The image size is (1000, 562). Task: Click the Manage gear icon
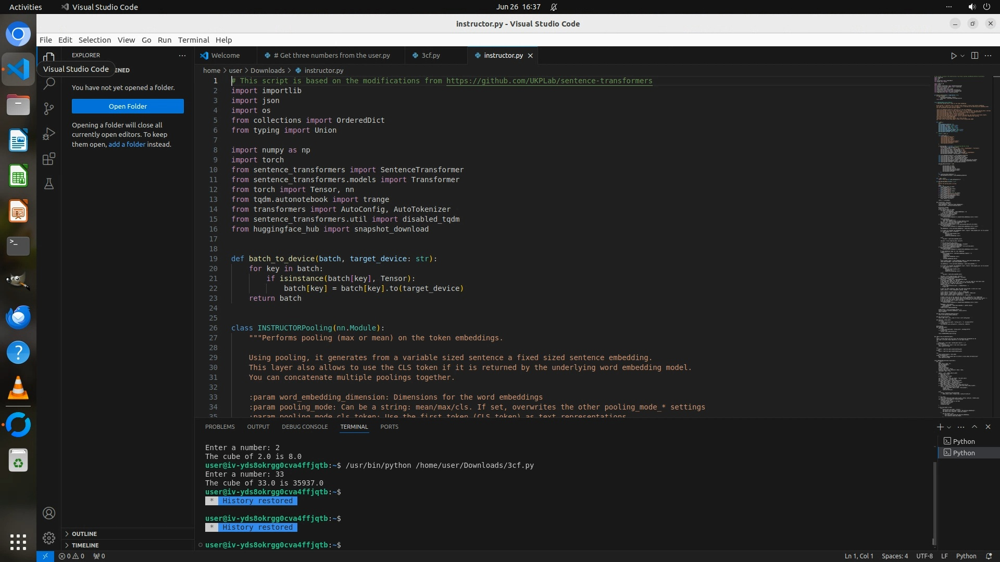point(49,538)
